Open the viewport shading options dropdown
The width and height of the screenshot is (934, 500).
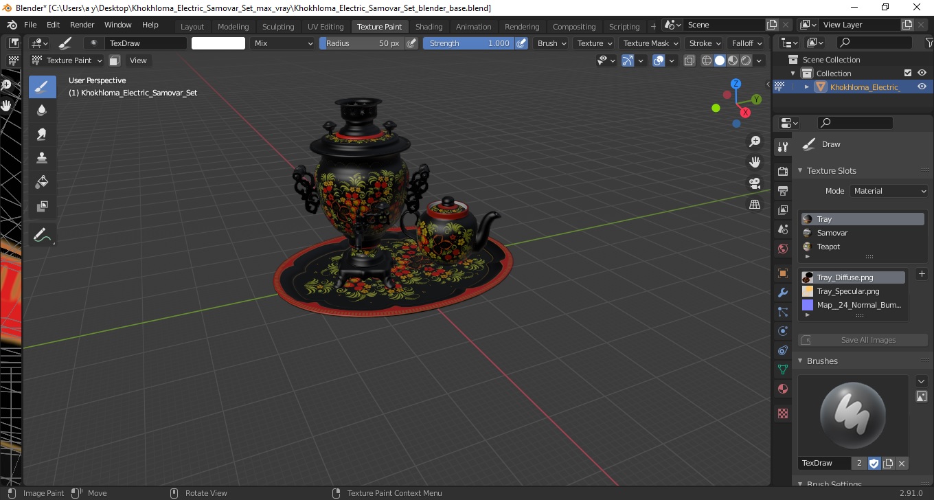(760, 60)
